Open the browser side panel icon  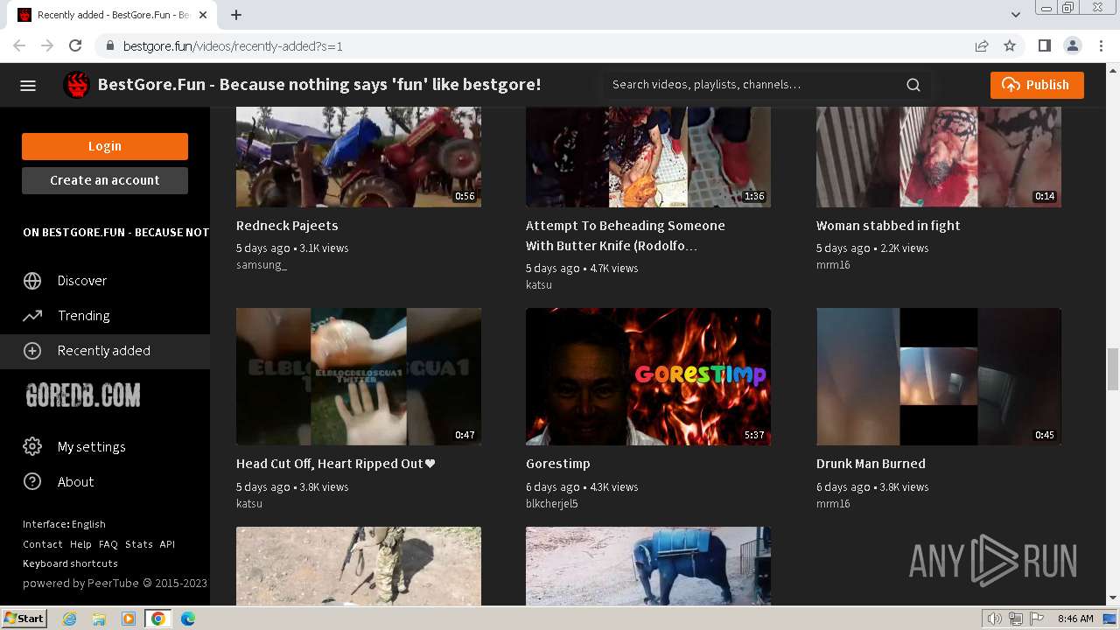[x=1044, y=45]
